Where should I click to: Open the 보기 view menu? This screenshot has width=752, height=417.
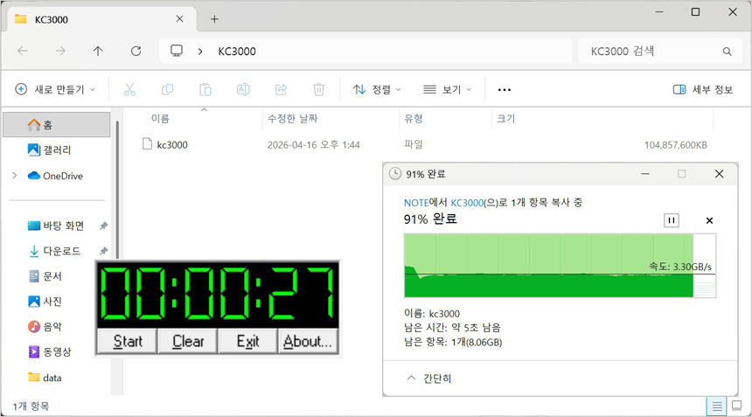(447, 89)
